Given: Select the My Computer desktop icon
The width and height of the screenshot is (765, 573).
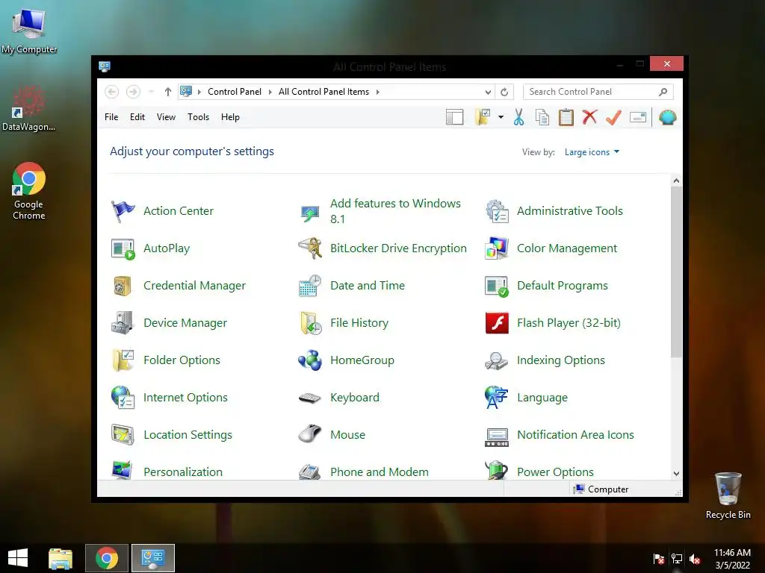Looking at the screenshot, I should point(29,31).
